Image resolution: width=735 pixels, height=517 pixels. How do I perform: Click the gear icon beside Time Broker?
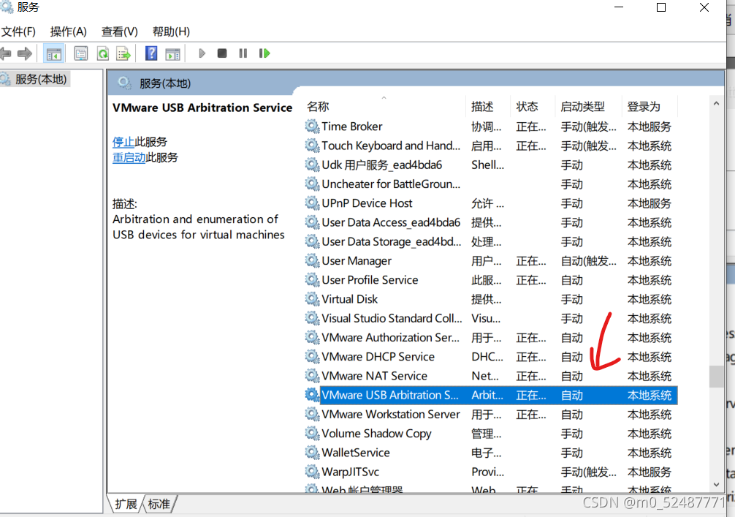(312, 127)
